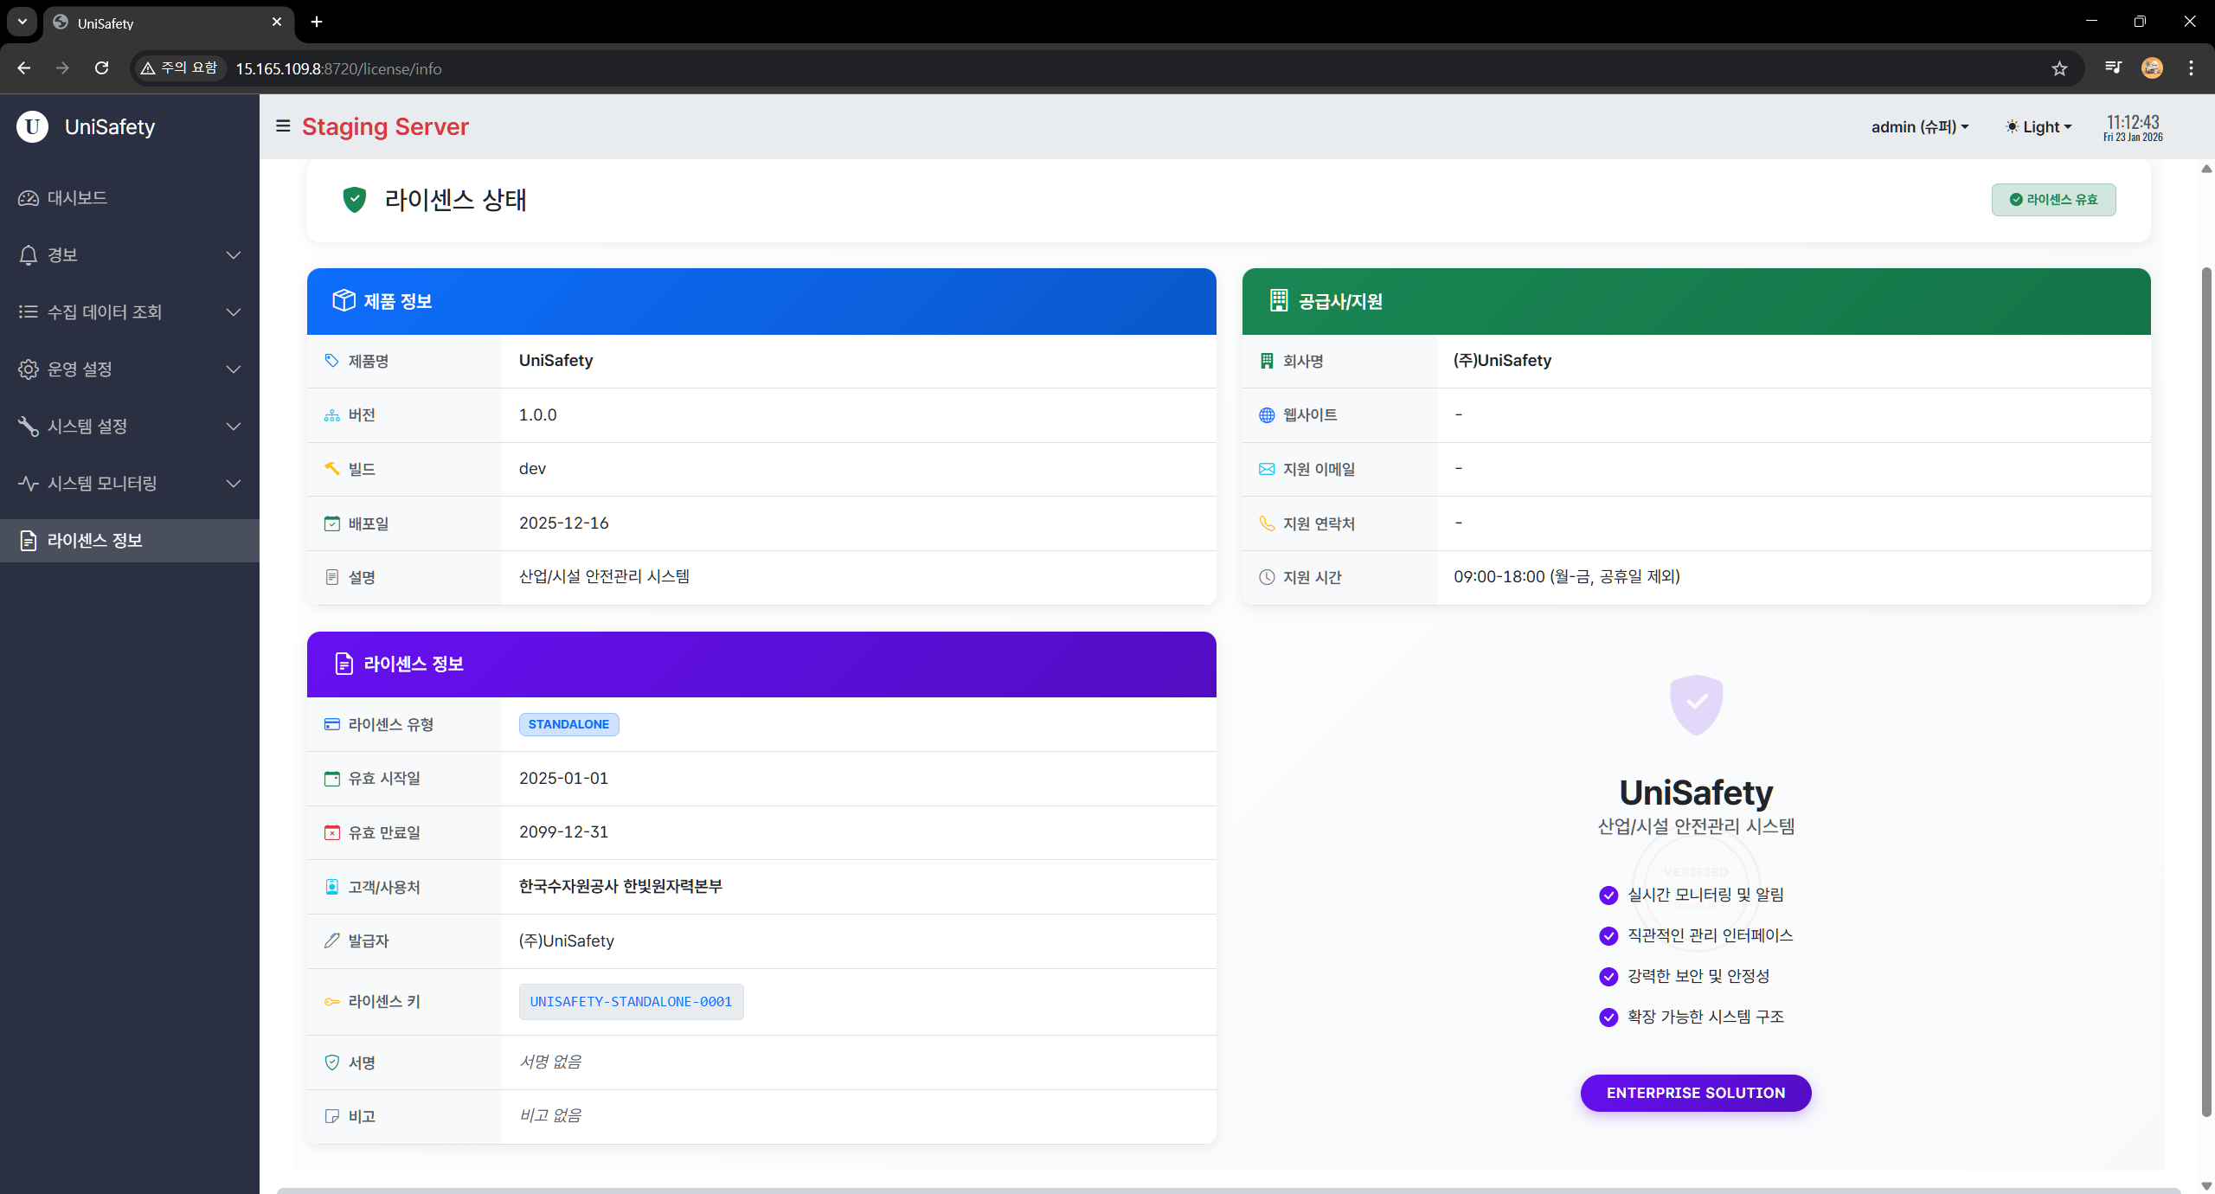
Task: Click the document icon in 라이센스 정보 header
Action: (x=343, y=664)
